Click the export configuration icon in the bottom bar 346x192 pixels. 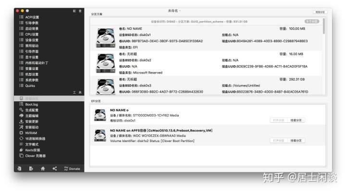(x=31, y=168)
